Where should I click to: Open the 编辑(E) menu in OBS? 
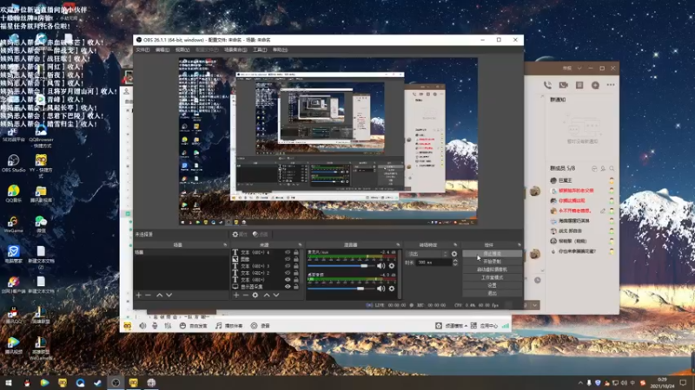162,50
